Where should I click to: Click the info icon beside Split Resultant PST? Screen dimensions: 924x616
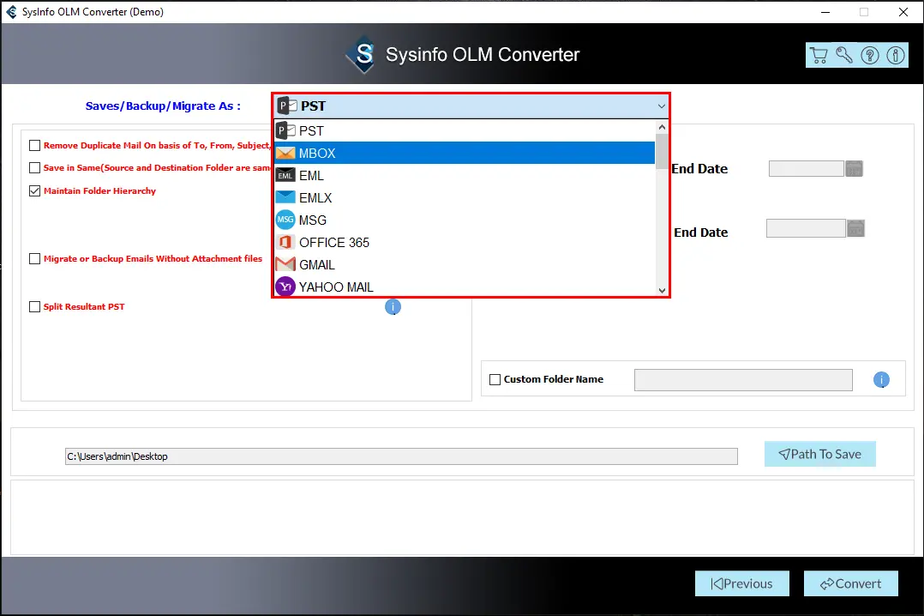pos(393,307)
